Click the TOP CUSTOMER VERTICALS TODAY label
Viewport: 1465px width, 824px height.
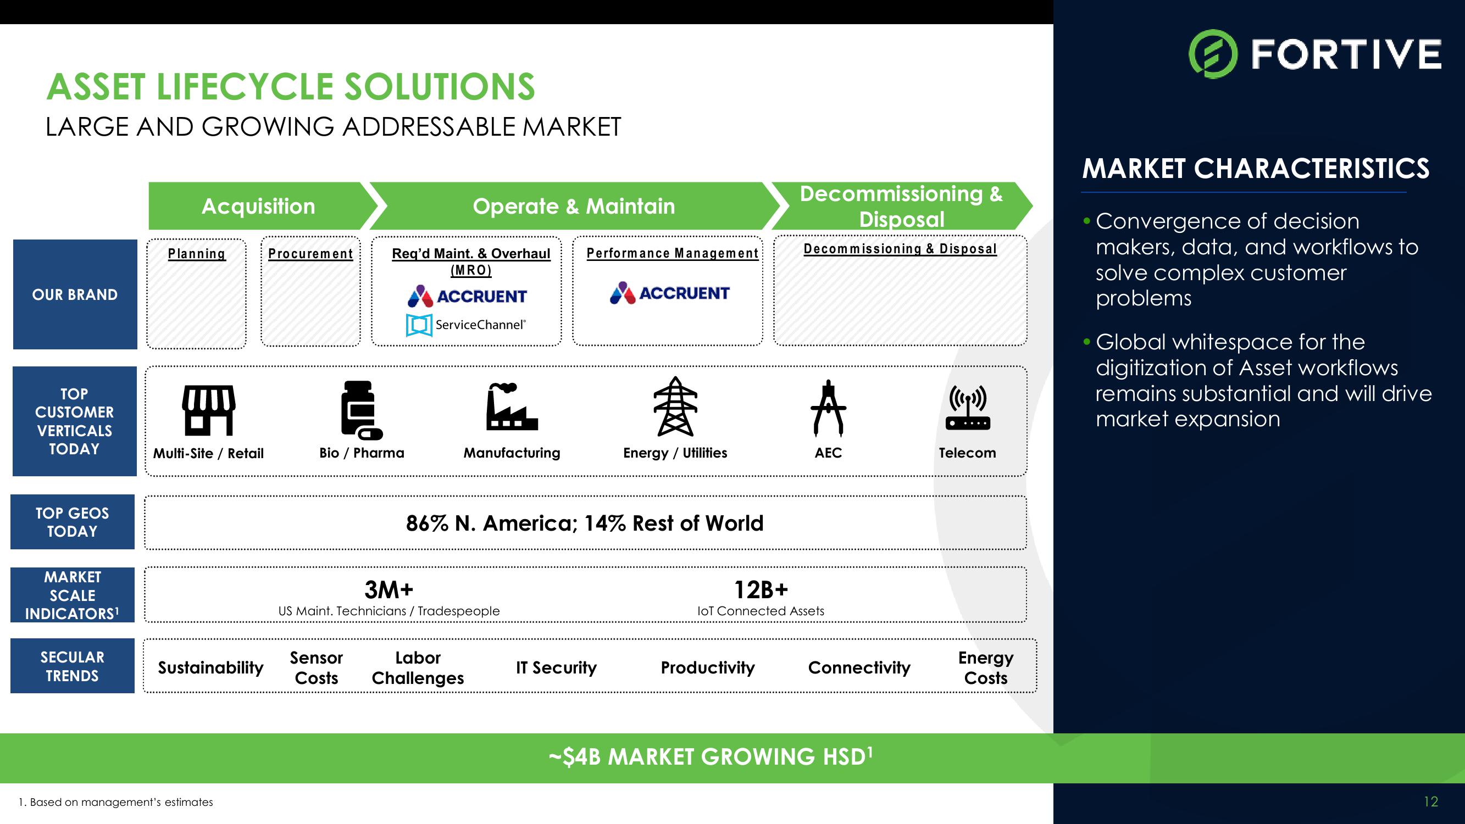(75, 421)
